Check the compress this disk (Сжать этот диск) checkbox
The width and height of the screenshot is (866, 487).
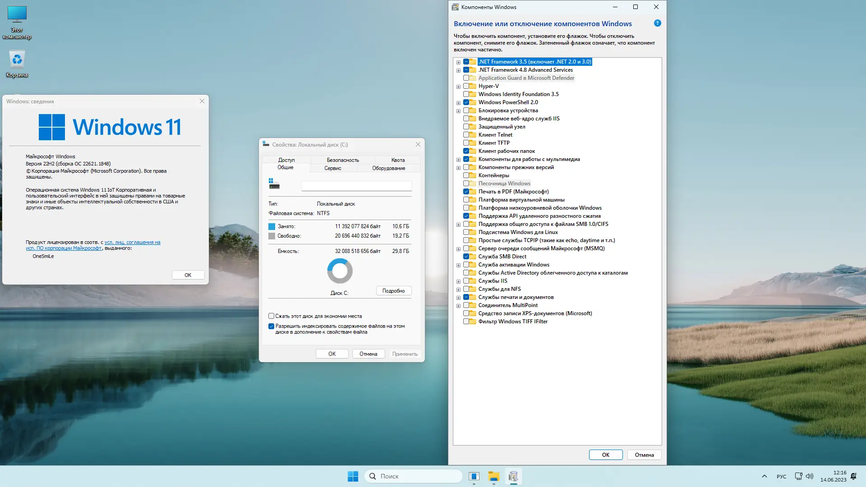tap(271, 316)
